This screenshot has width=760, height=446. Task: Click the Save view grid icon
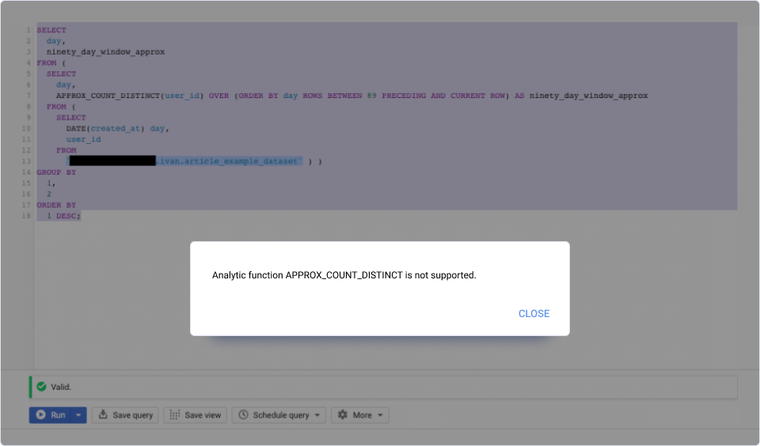click(175, 415)
